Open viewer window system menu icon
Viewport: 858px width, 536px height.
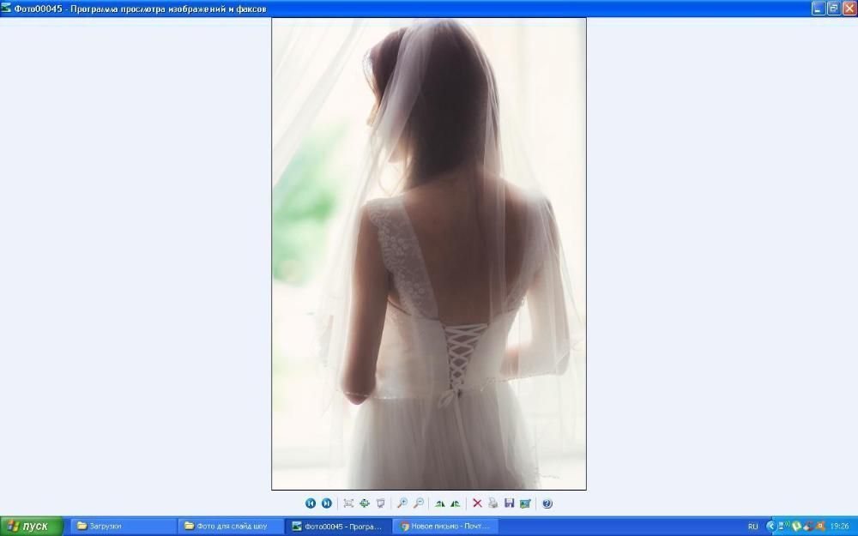coord(6,9)
